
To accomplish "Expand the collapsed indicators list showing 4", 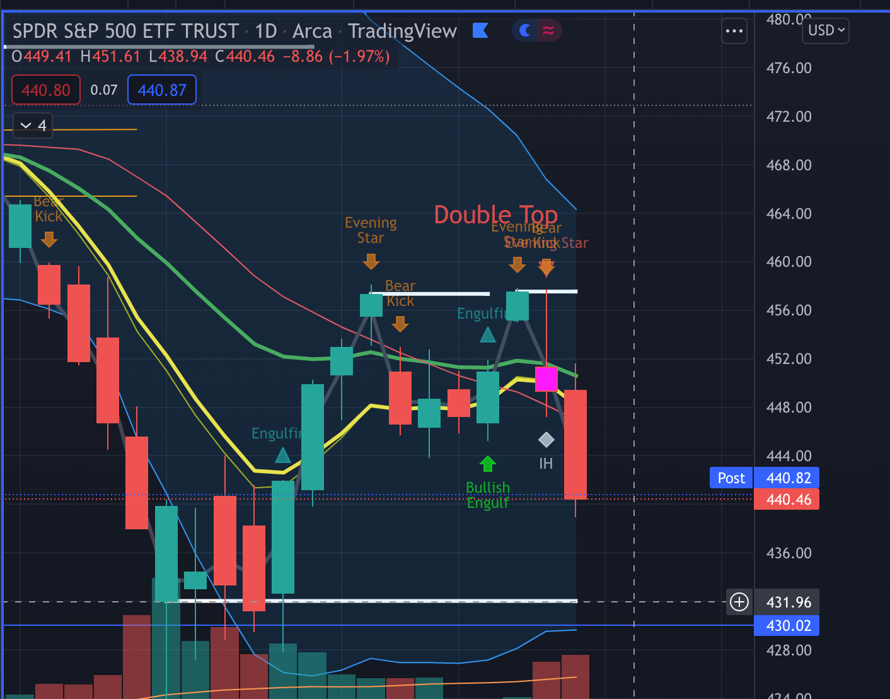I will [33, 126].
